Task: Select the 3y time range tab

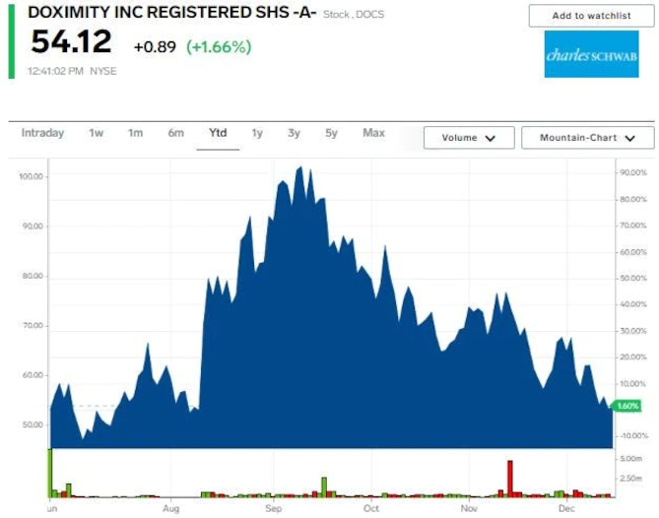Action: coord(294,133)
